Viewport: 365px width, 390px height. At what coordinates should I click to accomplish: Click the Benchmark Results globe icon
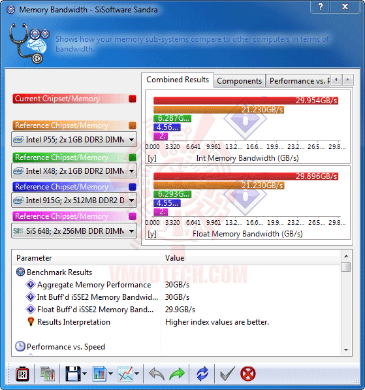click(20, 272)
